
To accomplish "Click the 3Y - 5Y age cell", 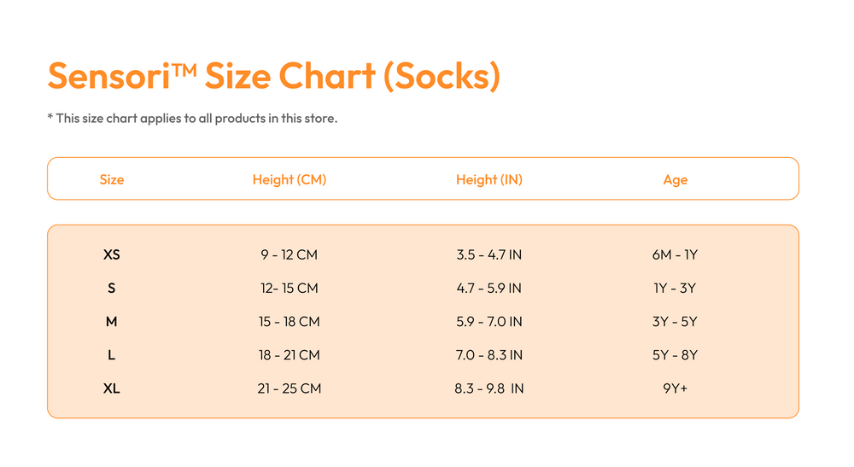I will click(x=676, y=322).
